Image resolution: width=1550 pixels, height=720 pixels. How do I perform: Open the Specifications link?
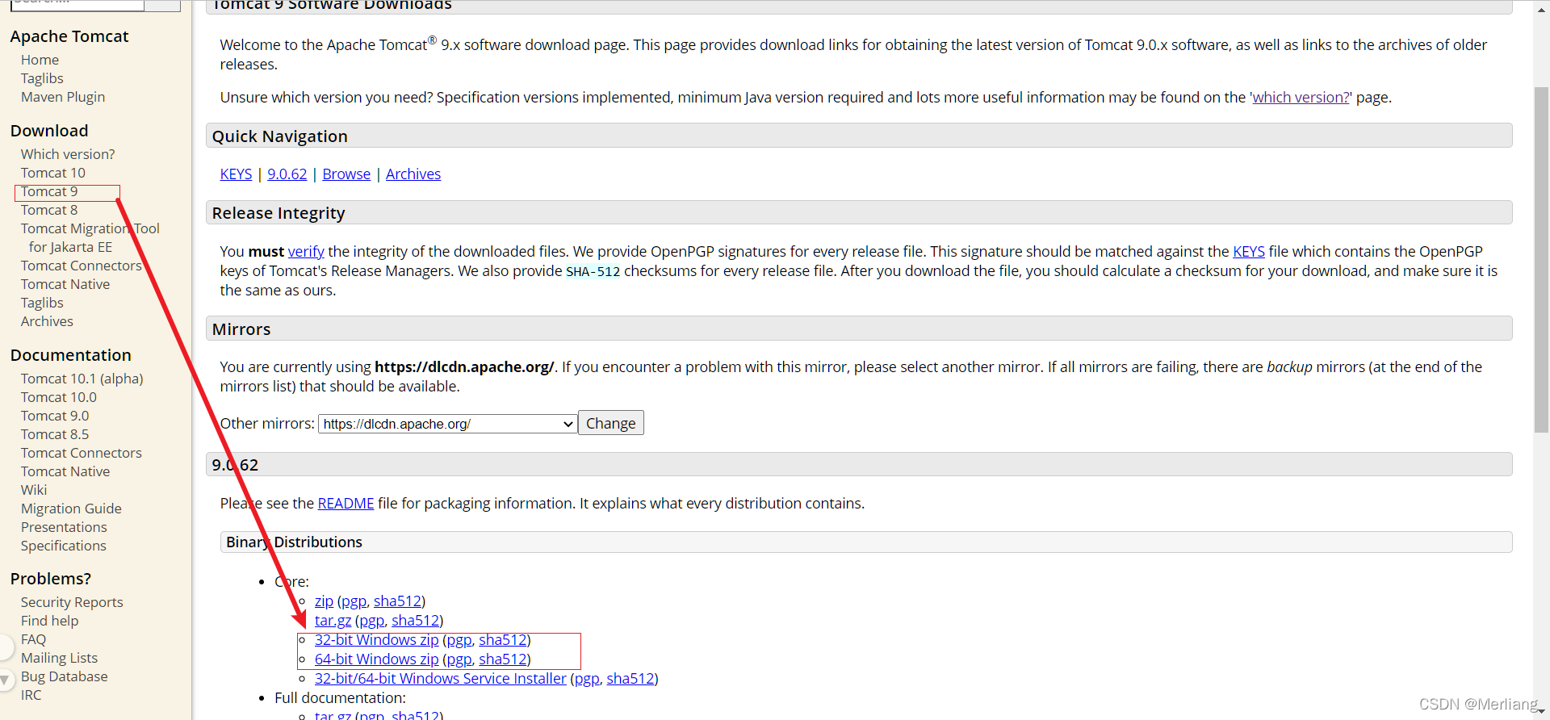[64, 546]
